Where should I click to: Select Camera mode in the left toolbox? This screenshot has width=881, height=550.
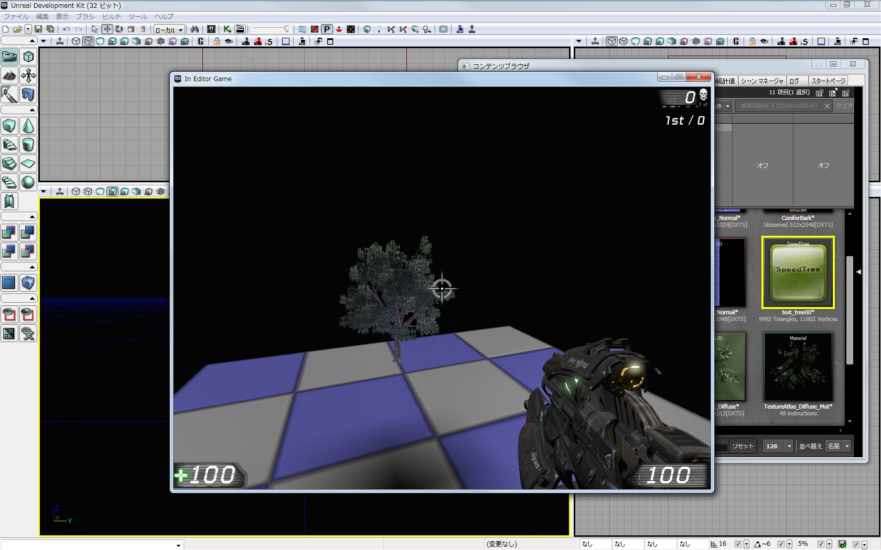click(x=9, y=57)
